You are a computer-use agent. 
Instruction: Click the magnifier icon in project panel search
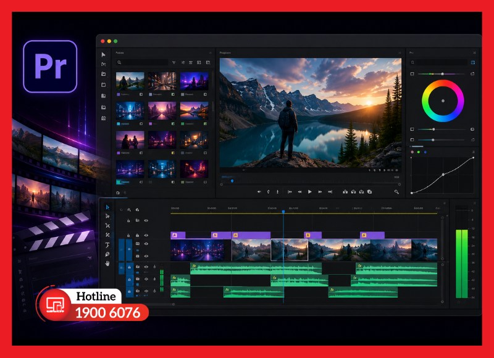click(119, 62)
